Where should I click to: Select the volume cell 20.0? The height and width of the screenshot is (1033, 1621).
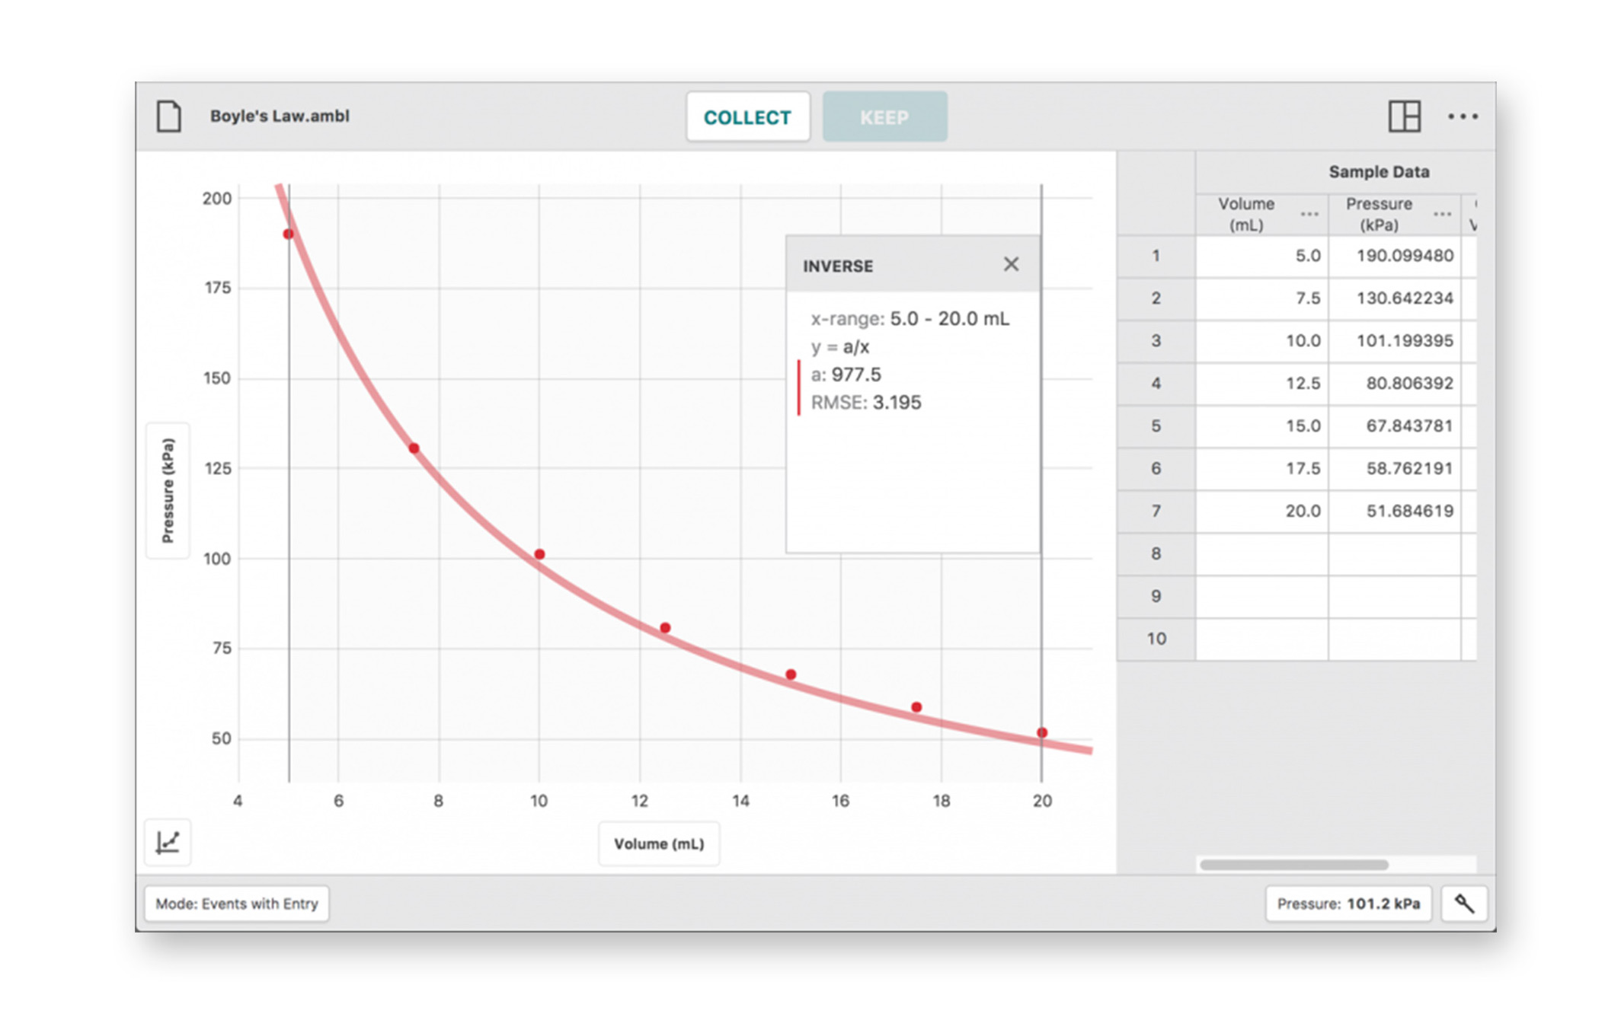tap(1262, 512)
